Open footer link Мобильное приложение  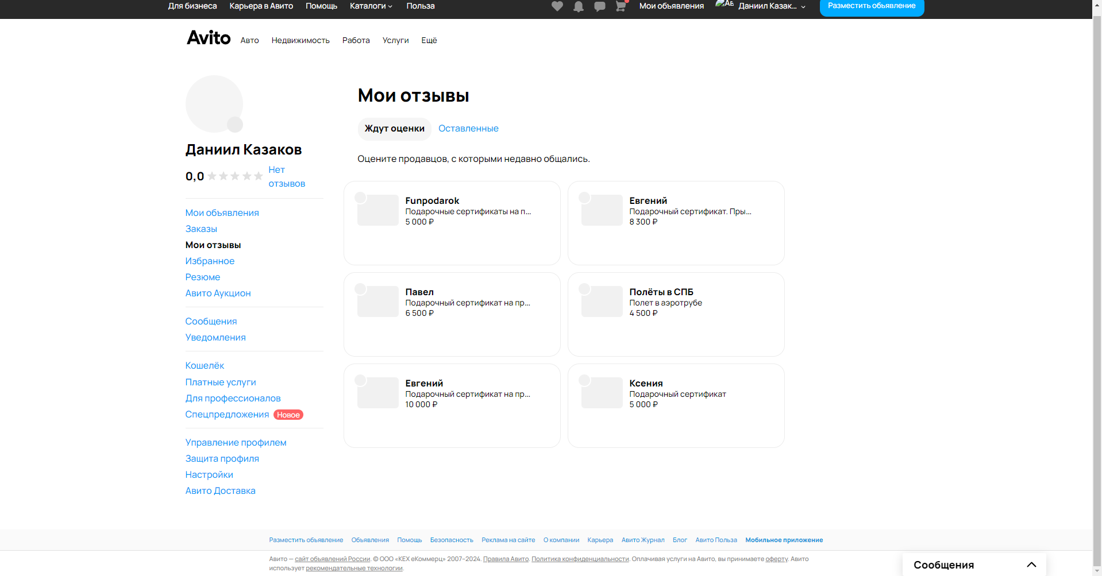tap(784, 540)
